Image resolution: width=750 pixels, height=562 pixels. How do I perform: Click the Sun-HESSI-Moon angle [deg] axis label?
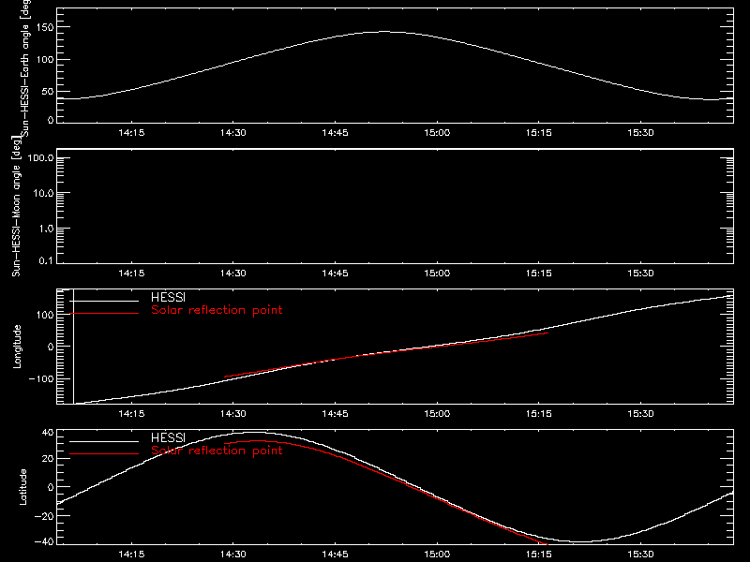[16, 206]
